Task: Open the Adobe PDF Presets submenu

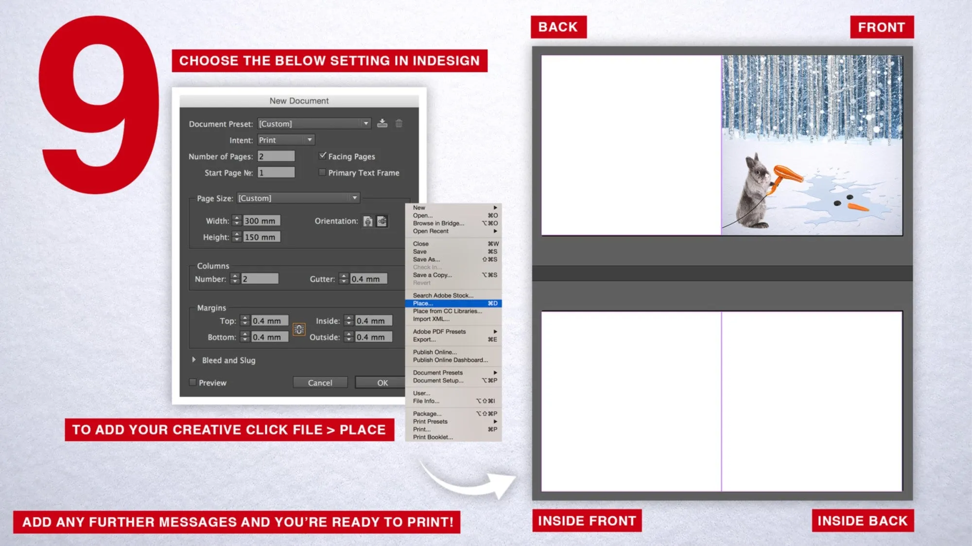Action: 438,331
